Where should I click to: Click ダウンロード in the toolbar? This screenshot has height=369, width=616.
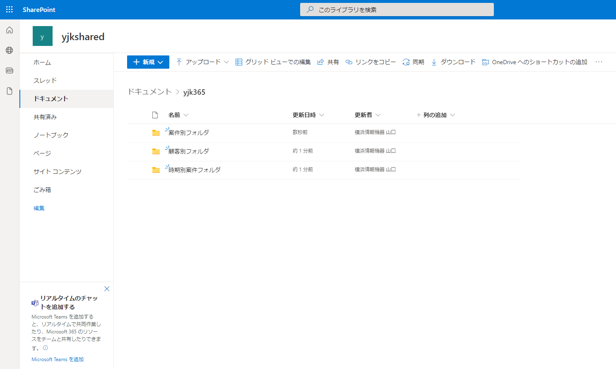[x=453, y=62]
